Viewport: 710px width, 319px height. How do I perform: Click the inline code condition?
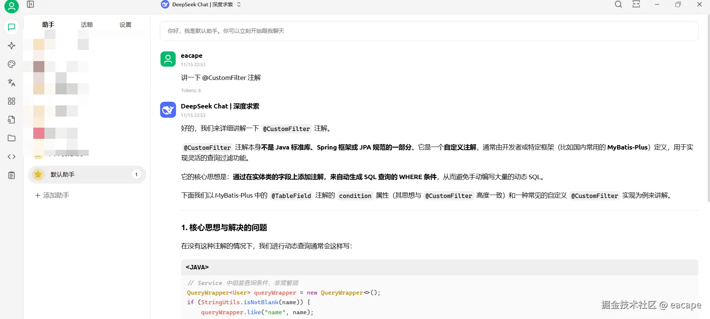355,196
